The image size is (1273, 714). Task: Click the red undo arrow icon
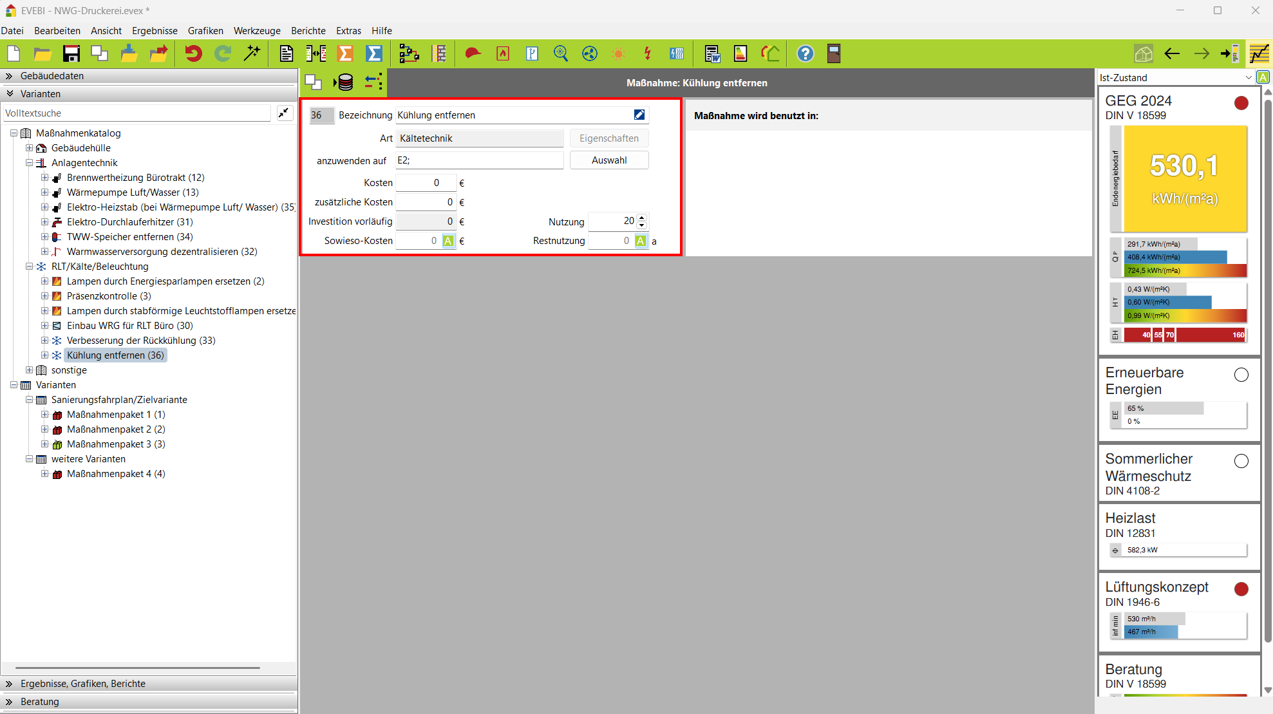(193, 54)
